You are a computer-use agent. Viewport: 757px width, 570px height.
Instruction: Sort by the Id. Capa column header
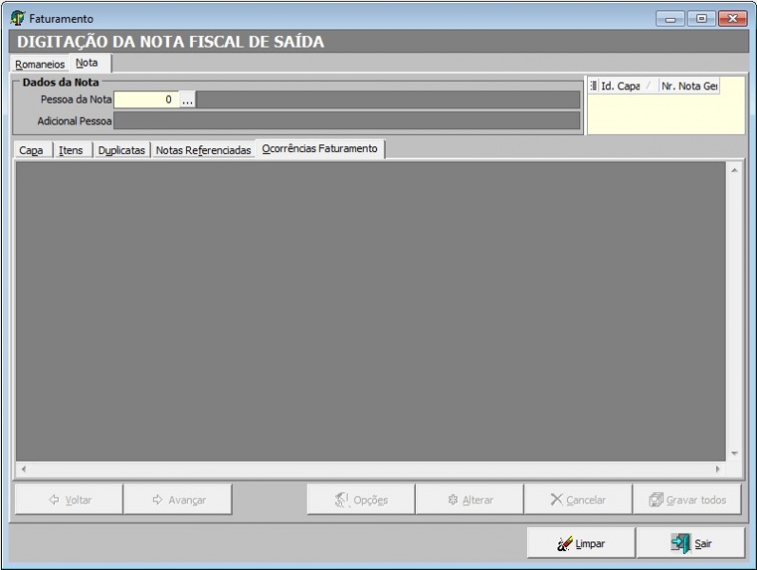[x=620, y=86]
